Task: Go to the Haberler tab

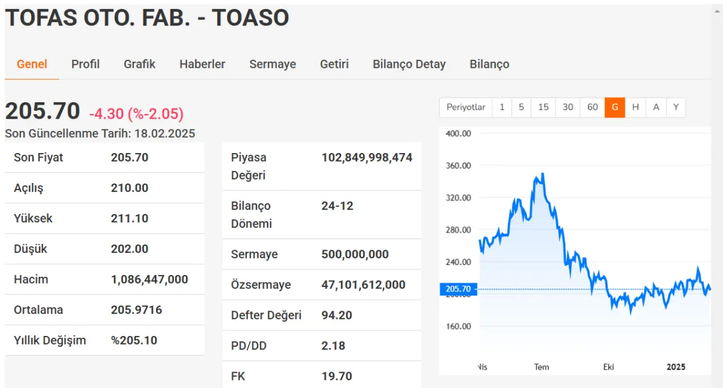Action: pyautogui.click(x=202, y=64)
